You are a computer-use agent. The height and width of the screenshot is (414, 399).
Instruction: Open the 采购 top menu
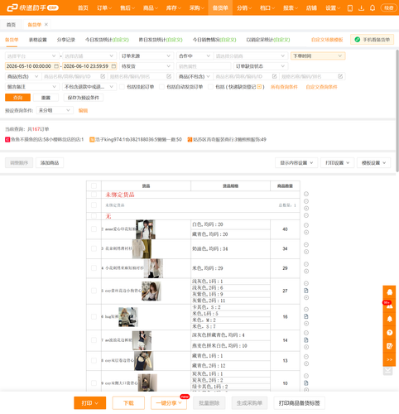pyautogui.click(x=196, y=7)
